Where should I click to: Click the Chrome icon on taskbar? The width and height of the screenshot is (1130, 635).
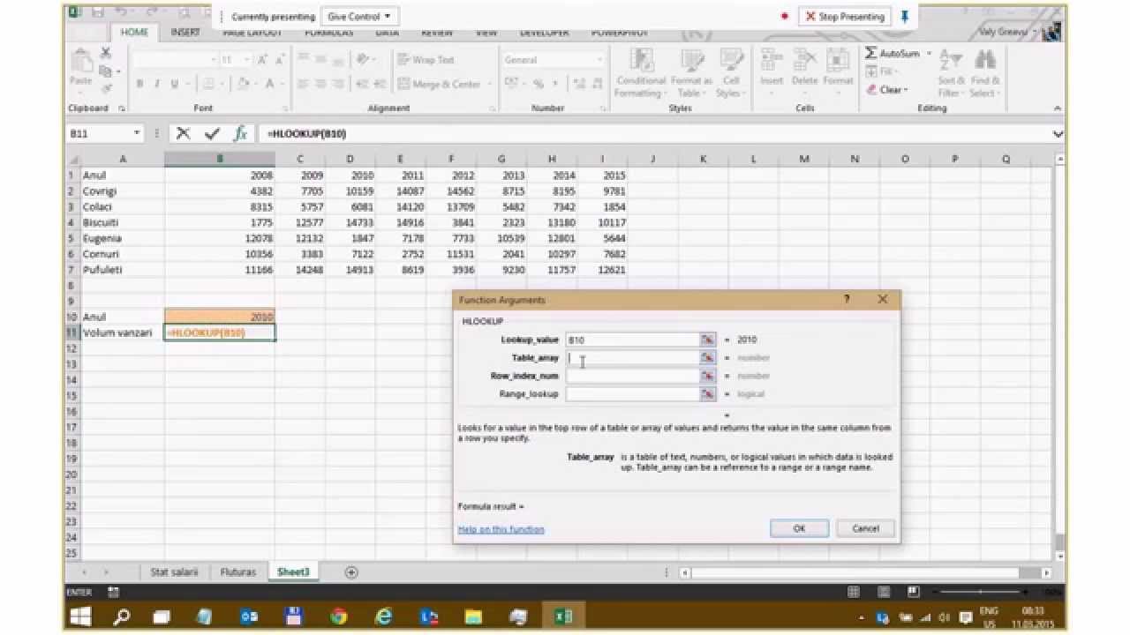339,616
